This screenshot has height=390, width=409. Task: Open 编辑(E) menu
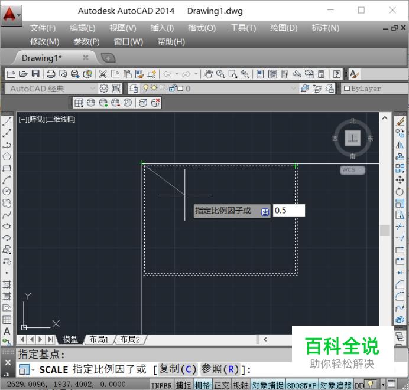(83, 28)
